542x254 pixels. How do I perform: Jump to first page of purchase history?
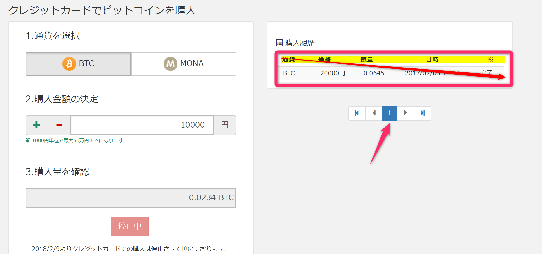357,113
